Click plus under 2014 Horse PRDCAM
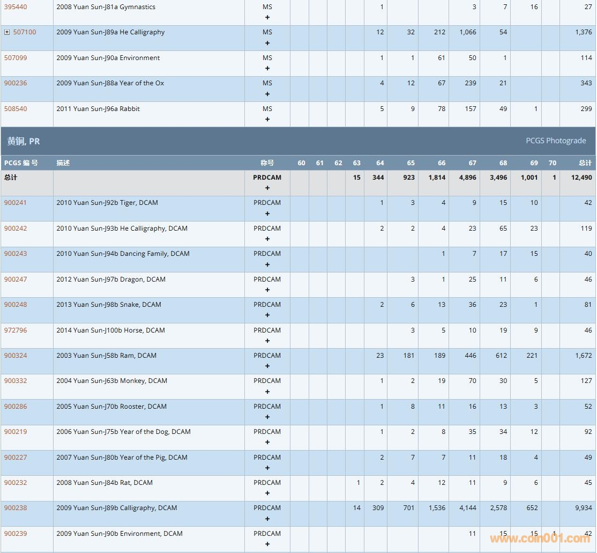Screen dimensions: 597x553 (x=267, y=341)
